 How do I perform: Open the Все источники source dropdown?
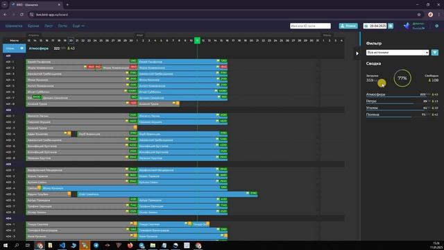398,53
